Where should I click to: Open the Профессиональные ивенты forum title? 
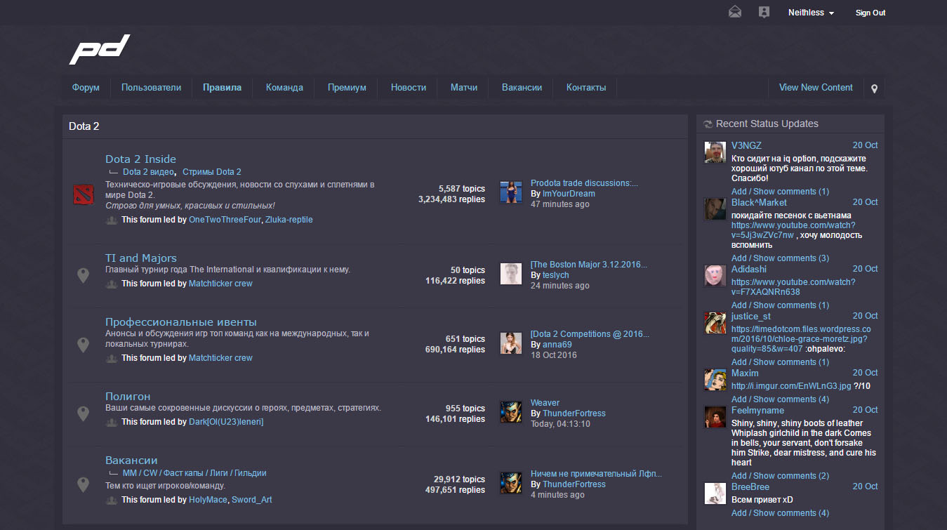181,322
